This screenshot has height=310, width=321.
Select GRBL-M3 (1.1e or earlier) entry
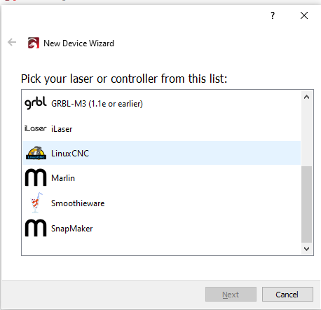[161, 103]
